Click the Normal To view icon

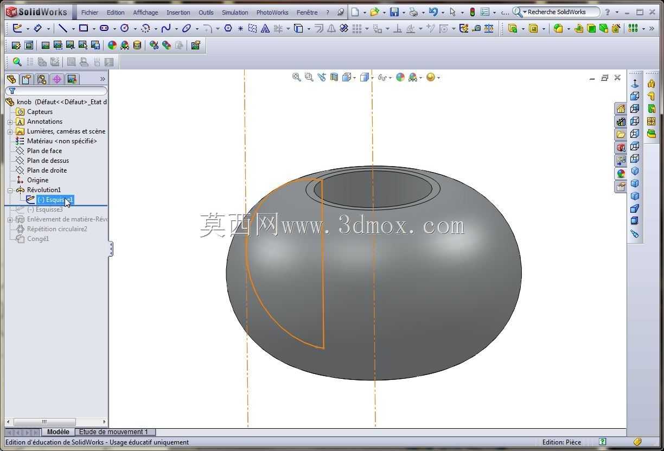pyautogui.click(x=635, y=84)
